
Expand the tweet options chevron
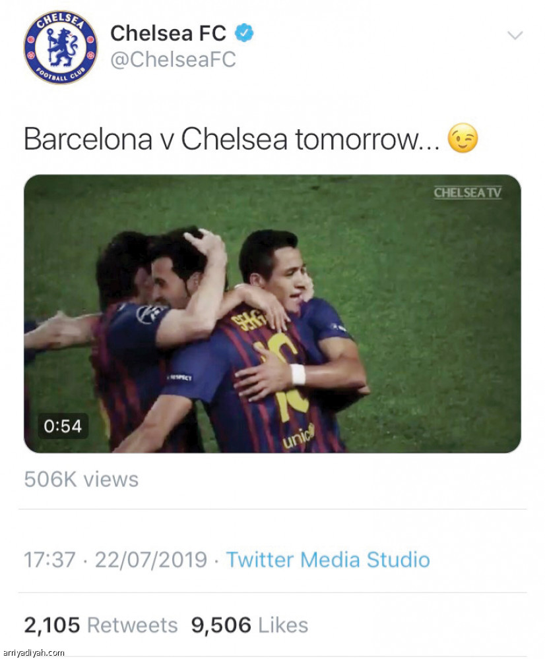(515, 36)
